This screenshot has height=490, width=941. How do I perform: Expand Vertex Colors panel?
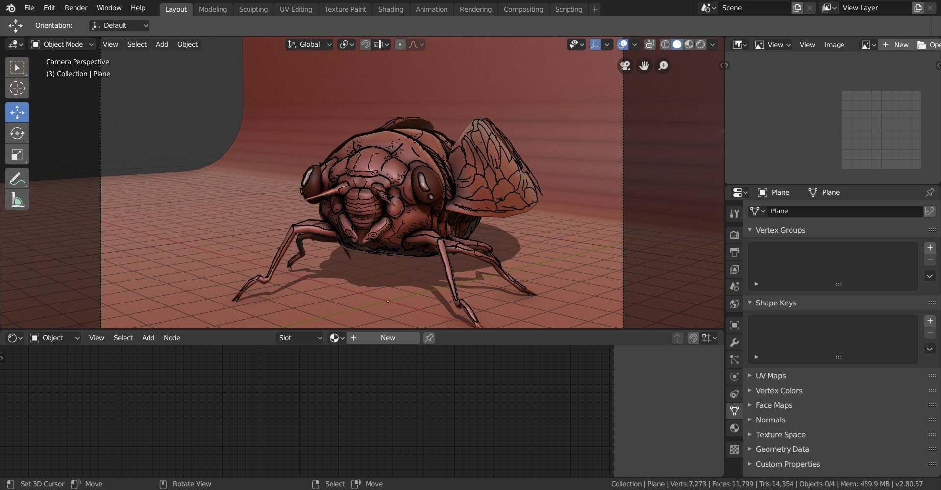tap(779, 390)
